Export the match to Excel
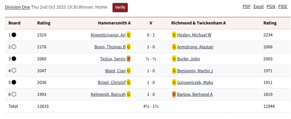The height and width of the screenshot is (119, 291). [258, 7]
